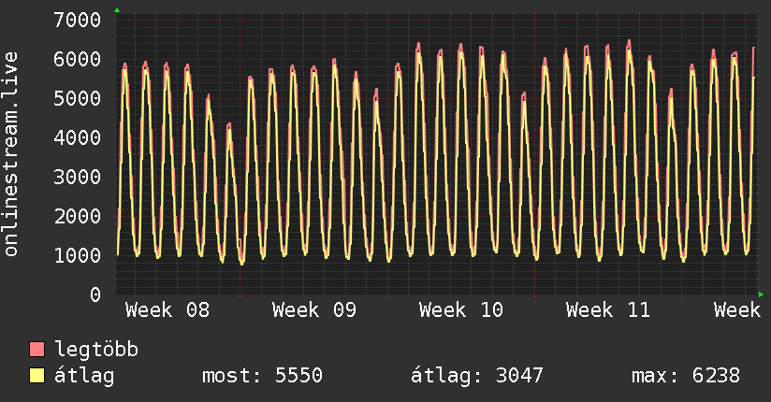The width and height of the screenshot is (771, 402).
Task: Click the green arrow at the x-axis right end
Action: click(762, 294)
